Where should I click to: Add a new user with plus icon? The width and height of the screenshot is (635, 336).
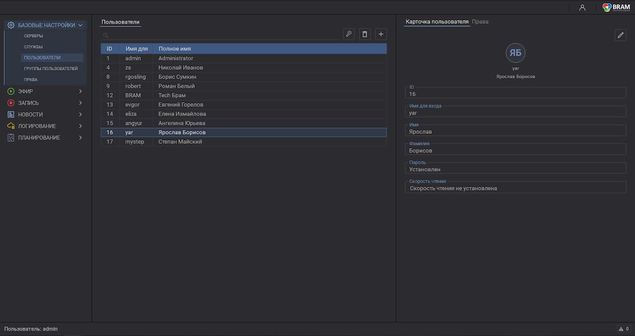click(381, 34)
